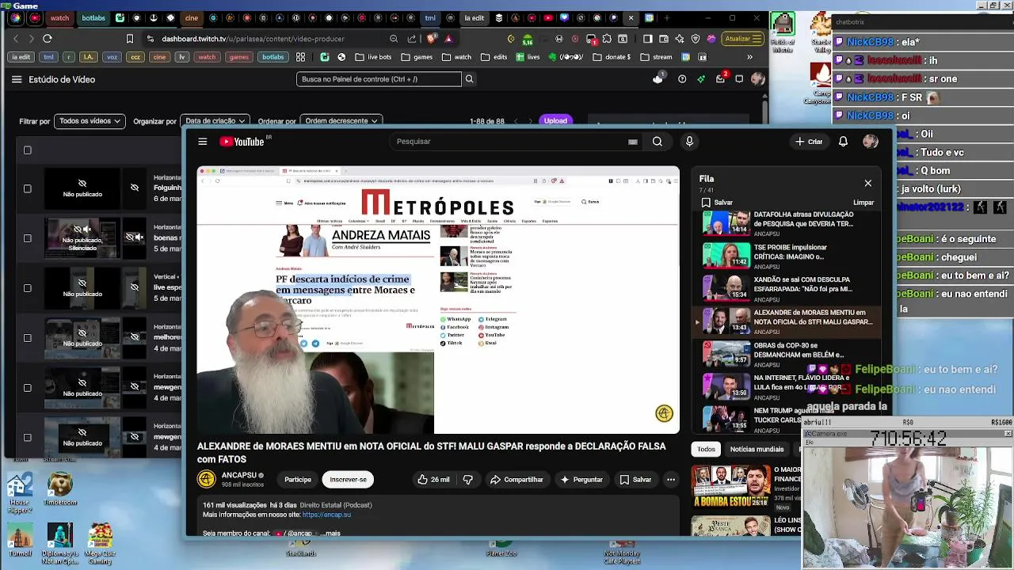Viewport: 1014px width, 570px height.
Task: Tick checkbox for live espe video row
Action: 28,288
